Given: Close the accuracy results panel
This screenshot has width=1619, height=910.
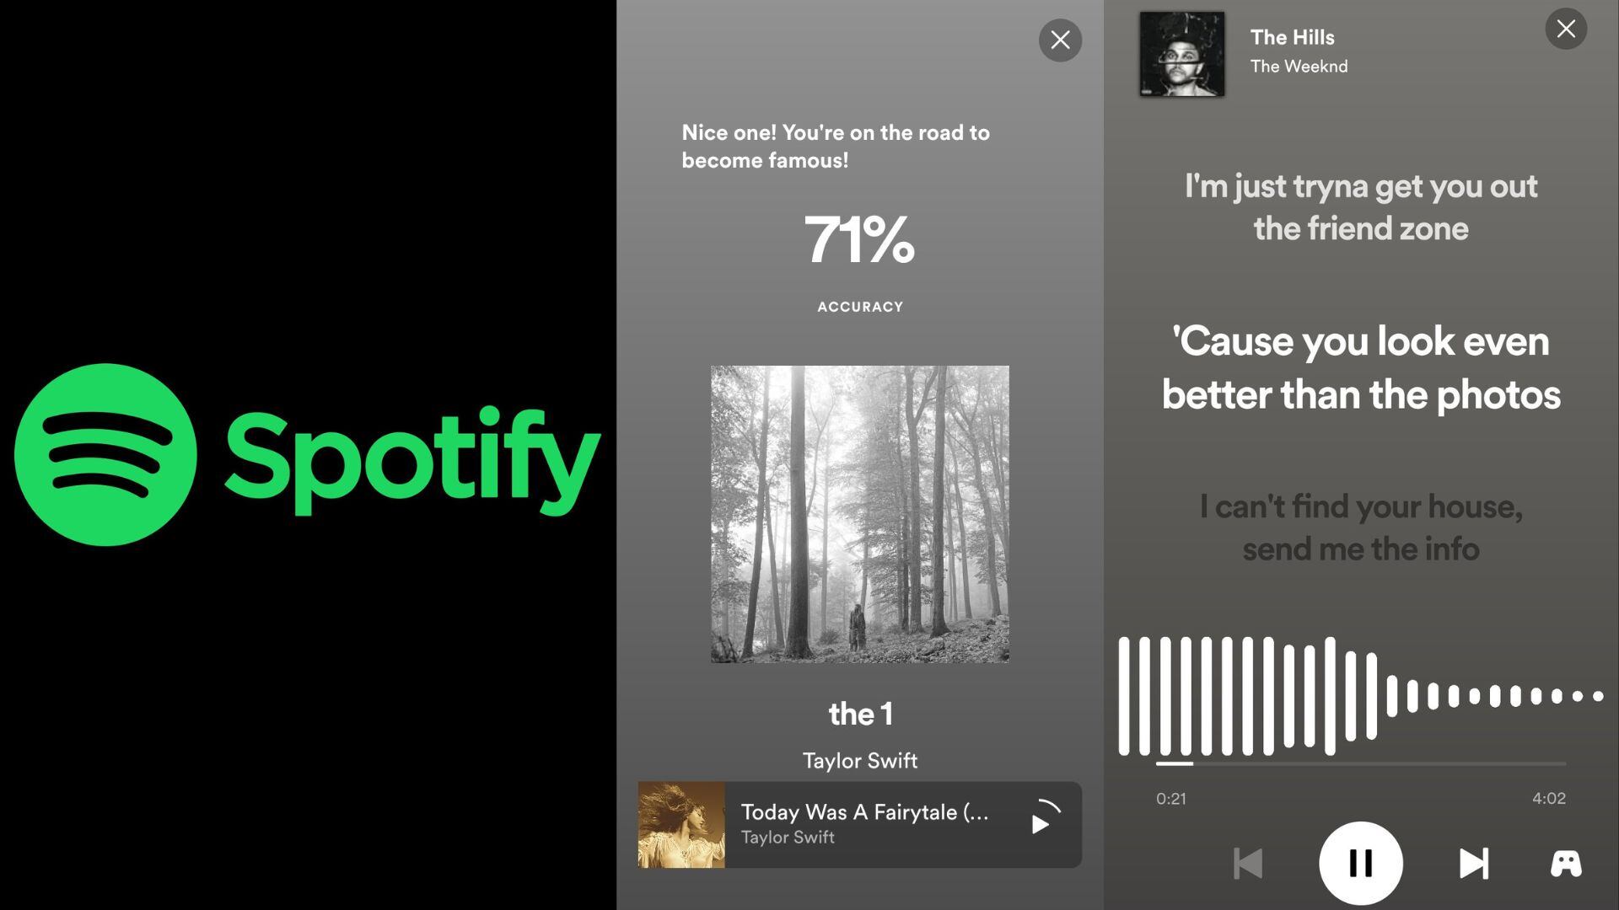Looking at the screenshot, I should point(1060,40).
